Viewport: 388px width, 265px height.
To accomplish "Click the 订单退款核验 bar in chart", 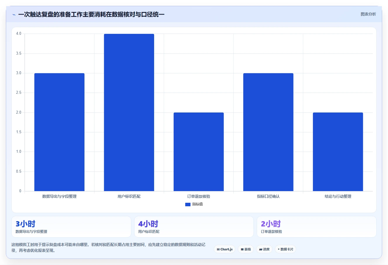I will tap(199, 152).
